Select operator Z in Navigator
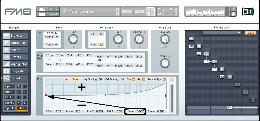The width and height of the screenshot is (260, 121). coord(25,103)
